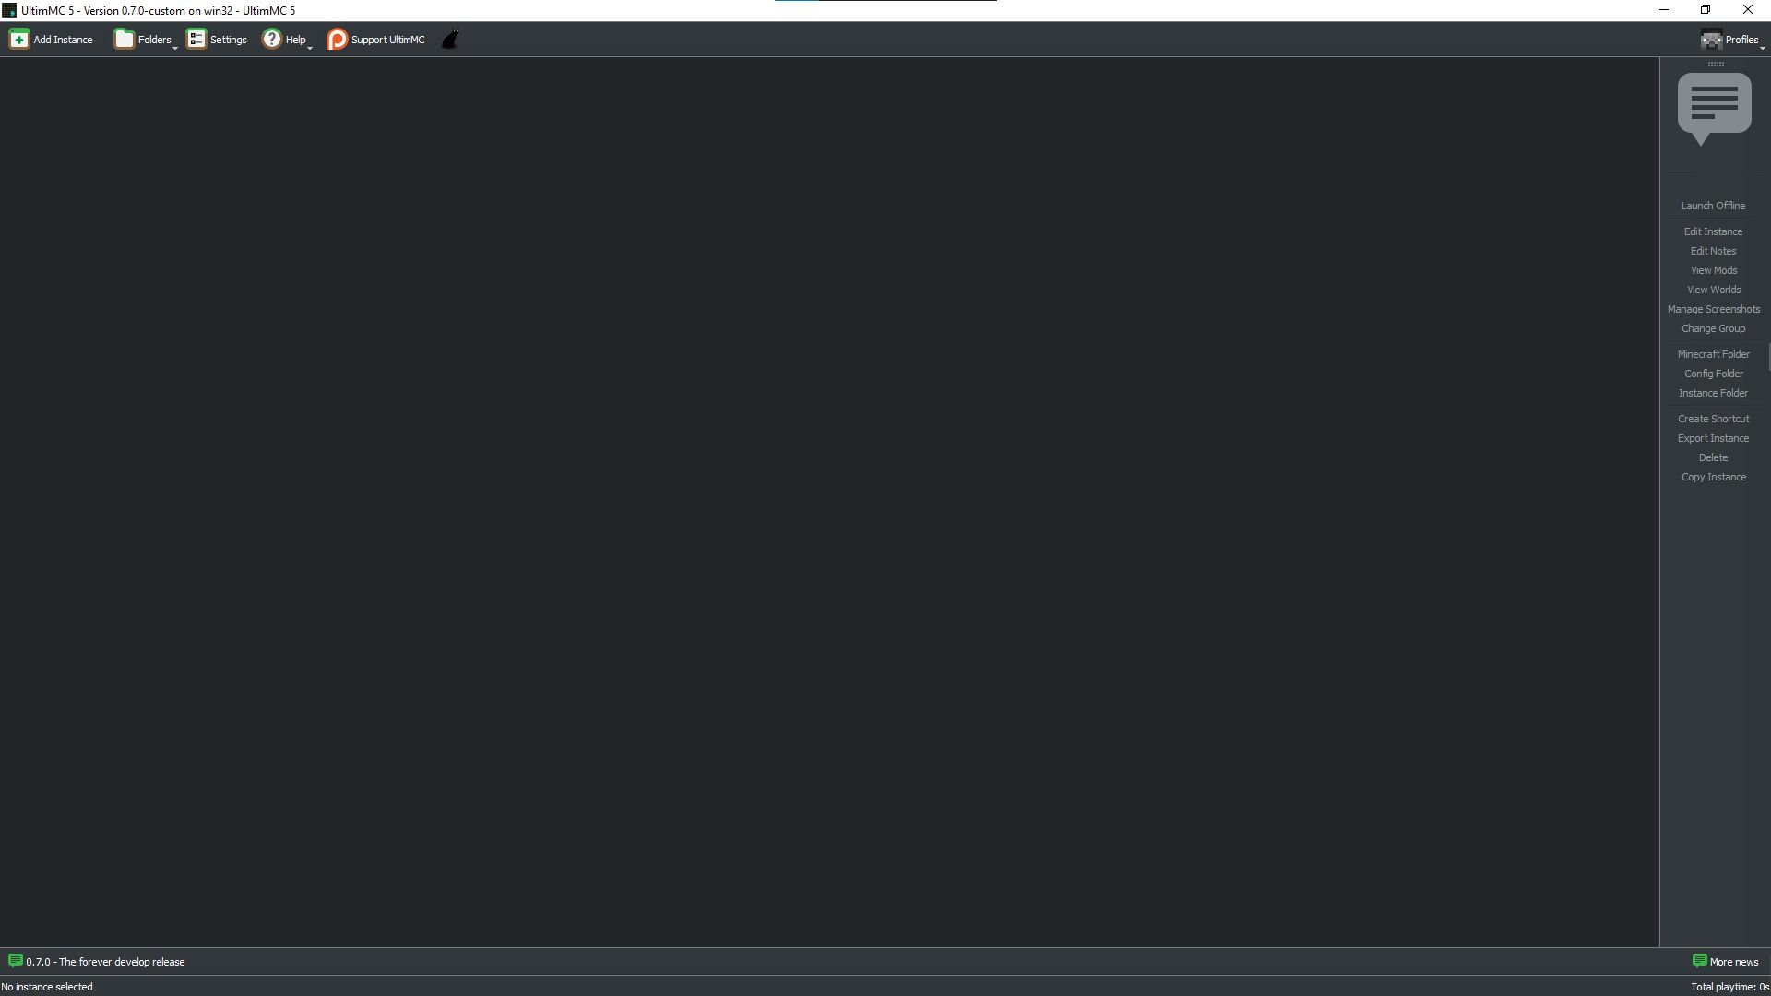Toggle Edit Notes visibility

pyautogui.click(x=1714, y=251)
